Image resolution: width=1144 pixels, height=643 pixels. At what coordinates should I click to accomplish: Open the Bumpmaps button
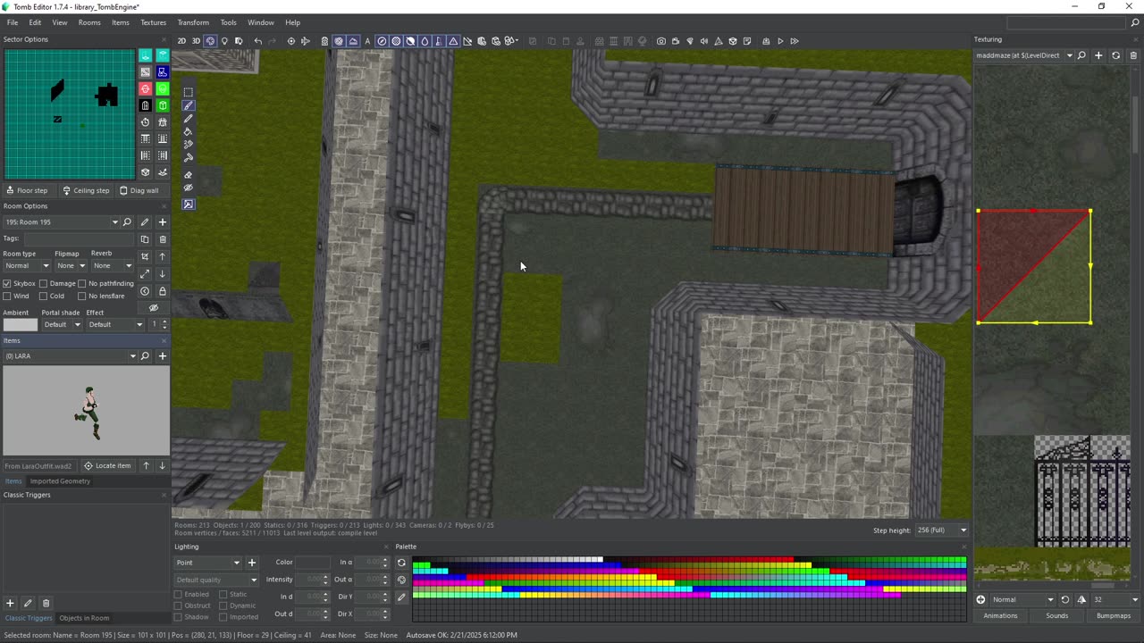coord(1114,616)
